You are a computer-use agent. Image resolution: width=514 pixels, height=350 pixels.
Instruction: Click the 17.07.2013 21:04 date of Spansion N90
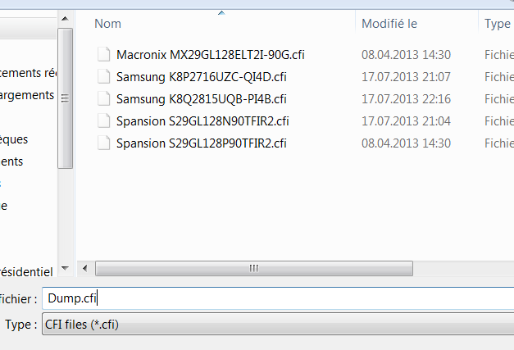point(406,121)
